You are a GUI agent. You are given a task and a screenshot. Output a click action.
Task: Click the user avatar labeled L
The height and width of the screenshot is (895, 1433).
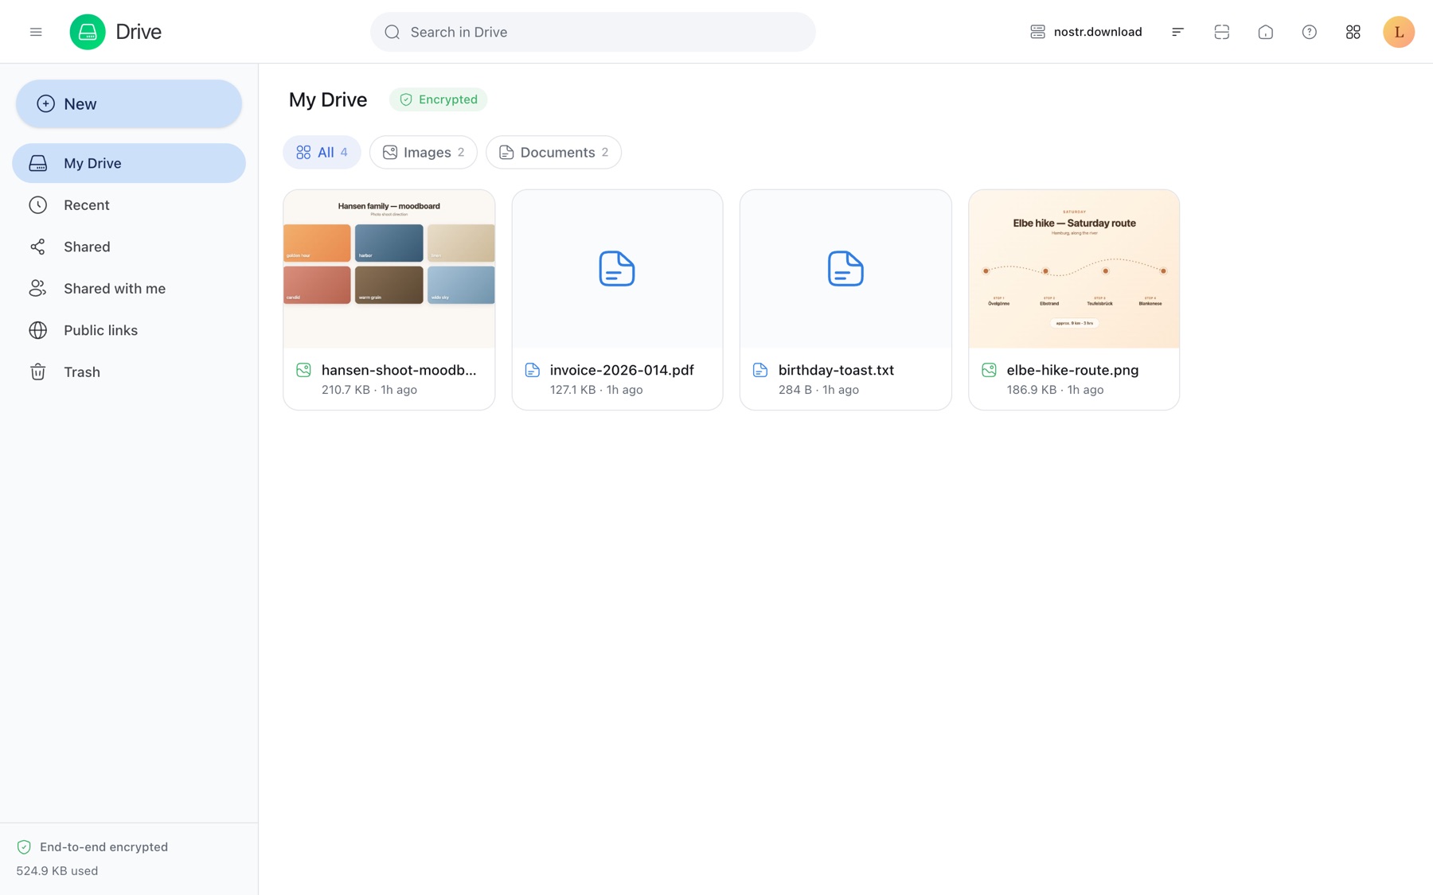point(1398,32)
